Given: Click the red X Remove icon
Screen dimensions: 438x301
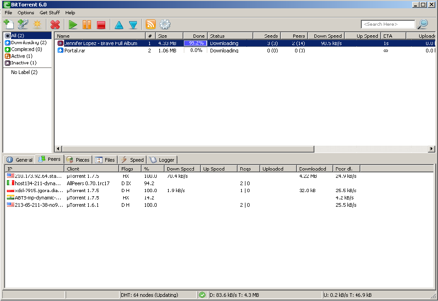Looking at the screenshot, I should coord(55,24).
